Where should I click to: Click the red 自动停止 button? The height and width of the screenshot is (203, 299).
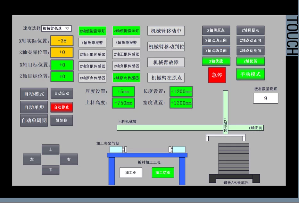coord(62,107)
